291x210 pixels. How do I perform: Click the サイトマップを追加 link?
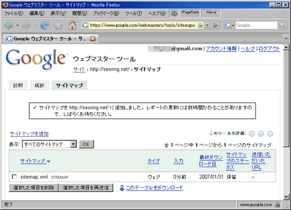tap(29, 133)
